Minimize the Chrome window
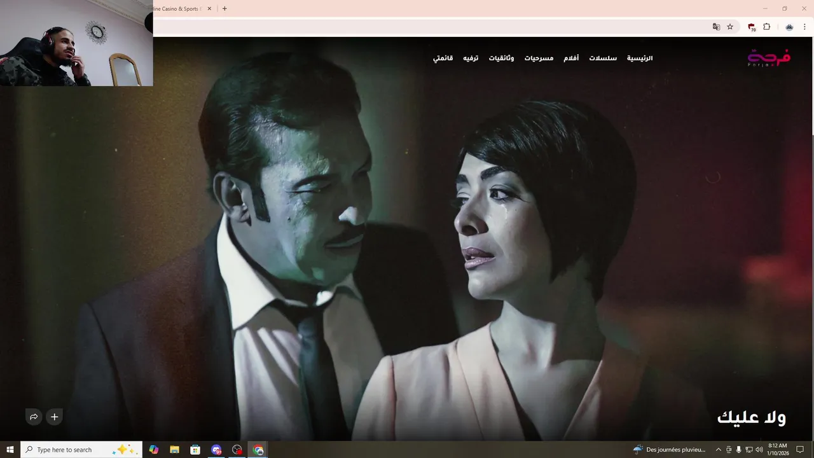This screenshot has width=814, height=458. (x=766, y=9)
